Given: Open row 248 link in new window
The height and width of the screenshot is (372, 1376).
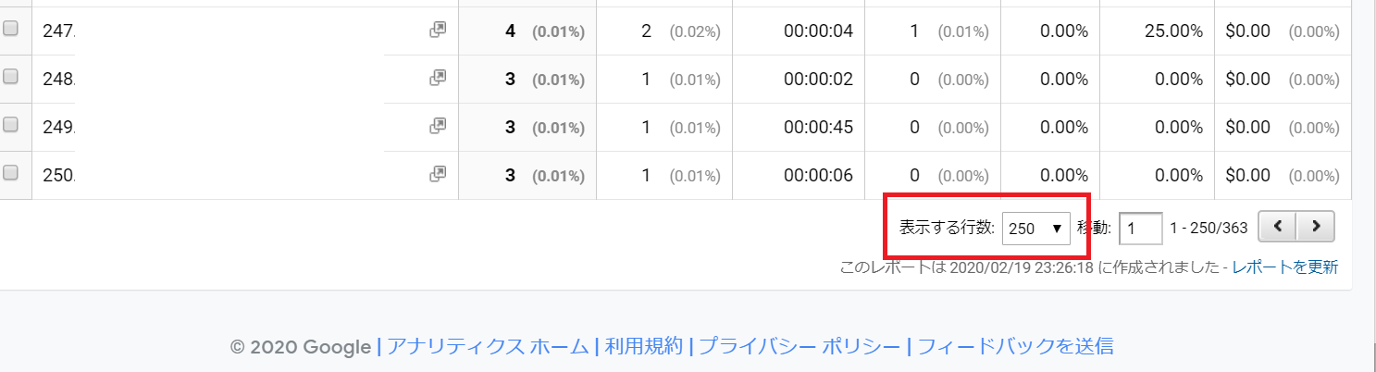Looking at the screenshot, I should coord(438,79).
